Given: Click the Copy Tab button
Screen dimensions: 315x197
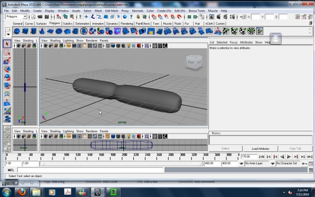Looking at the screenshot, I should tap(295, 149).
